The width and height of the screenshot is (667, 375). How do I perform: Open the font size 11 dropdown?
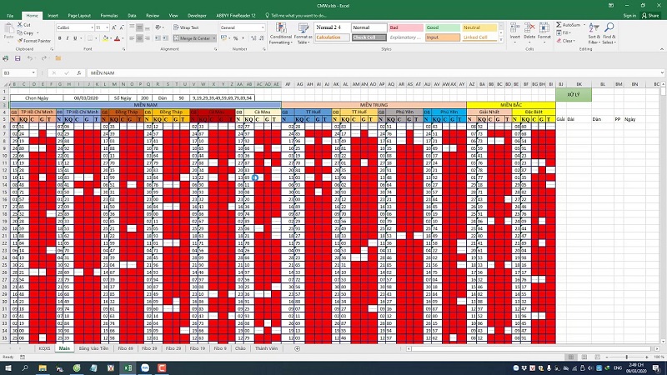[x=107, y=27]
